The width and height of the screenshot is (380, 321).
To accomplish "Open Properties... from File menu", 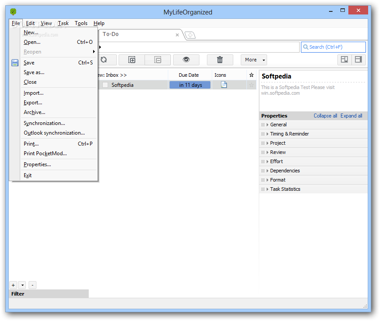I will [58, 164].
